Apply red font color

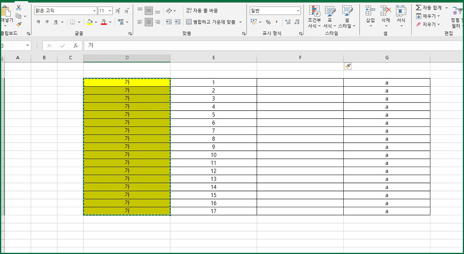tap(104, 22)
